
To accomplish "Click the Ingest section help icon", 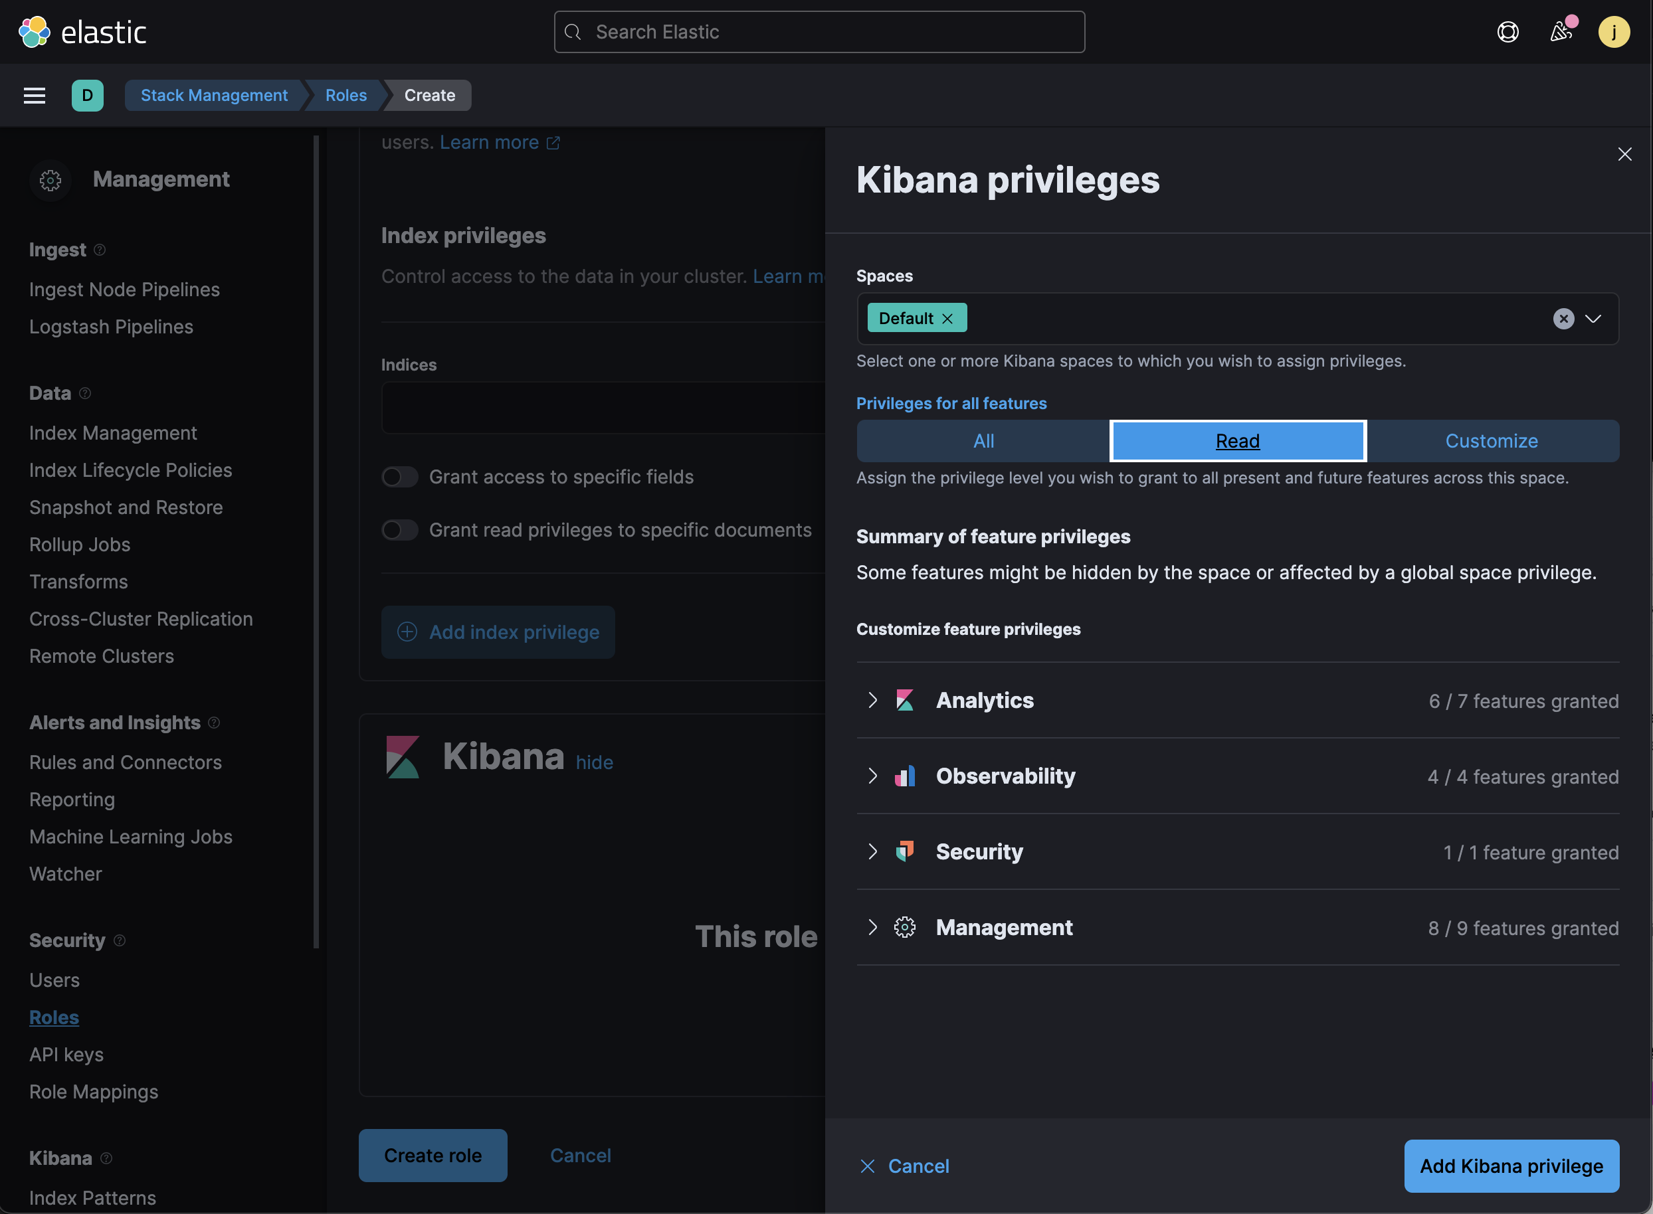I will (x=100, y=250).
